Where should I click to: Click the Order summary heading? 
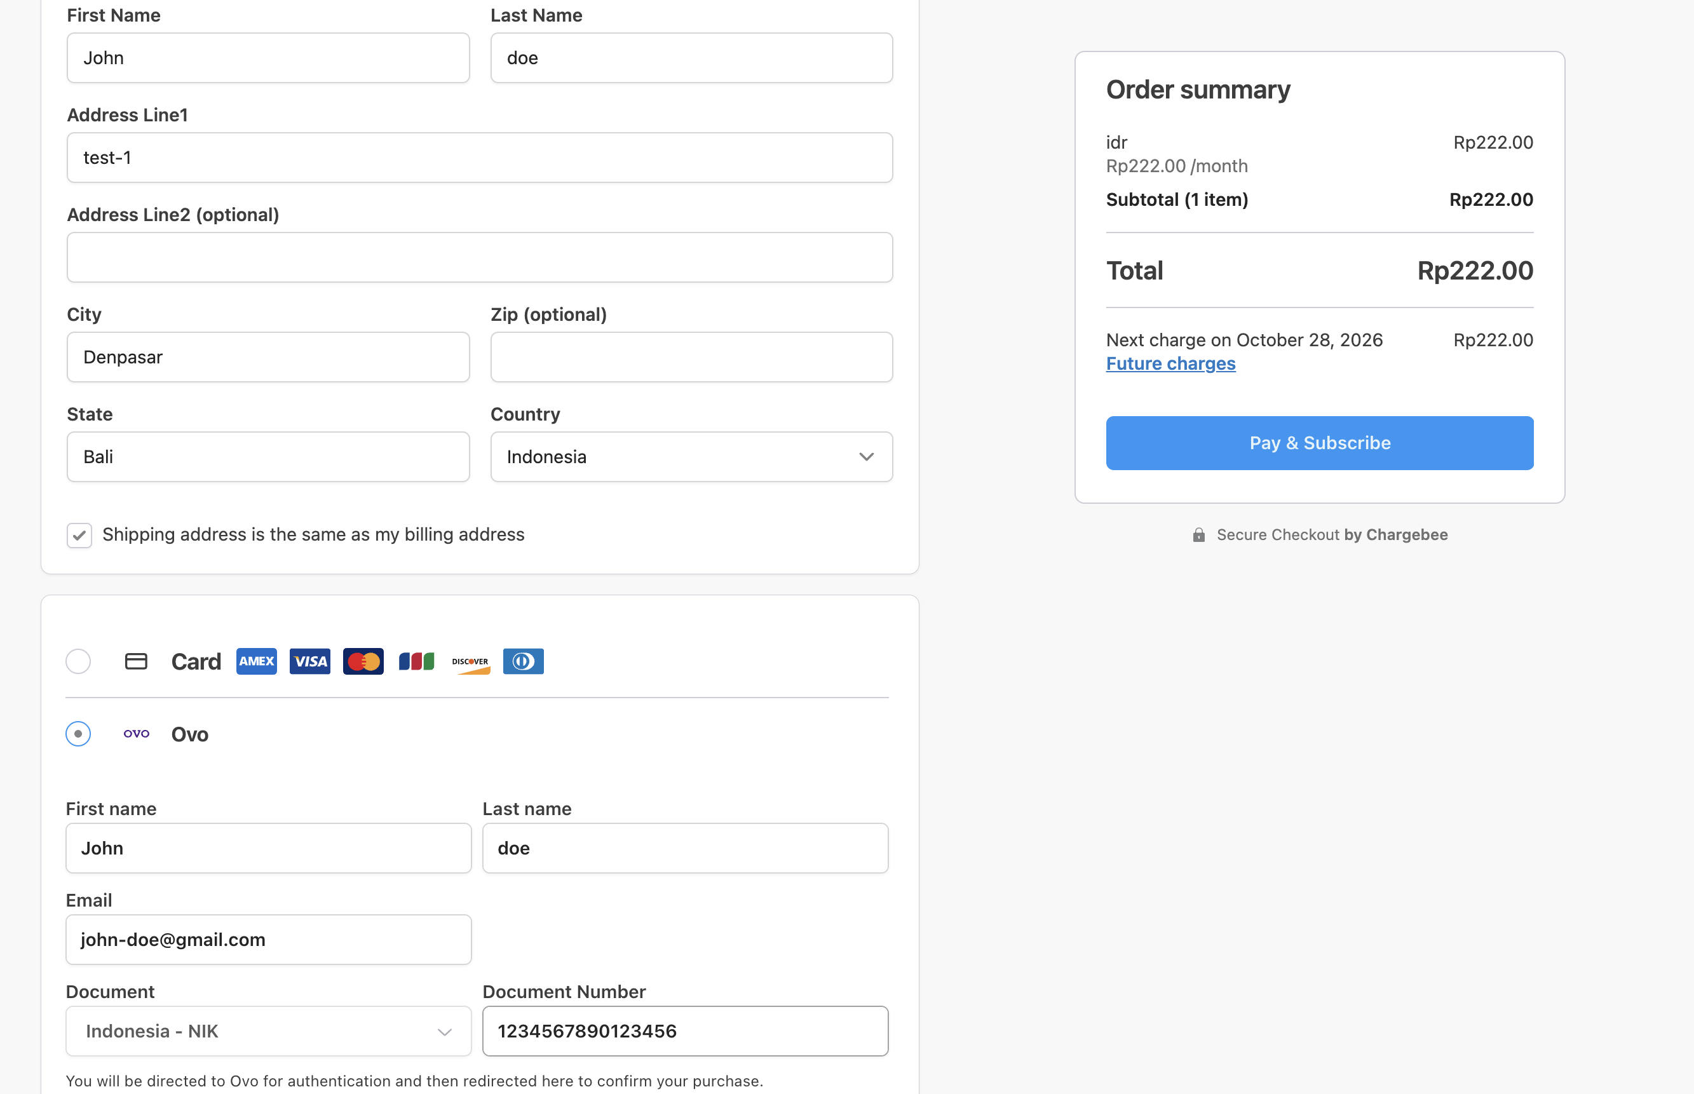point(1198,90)
